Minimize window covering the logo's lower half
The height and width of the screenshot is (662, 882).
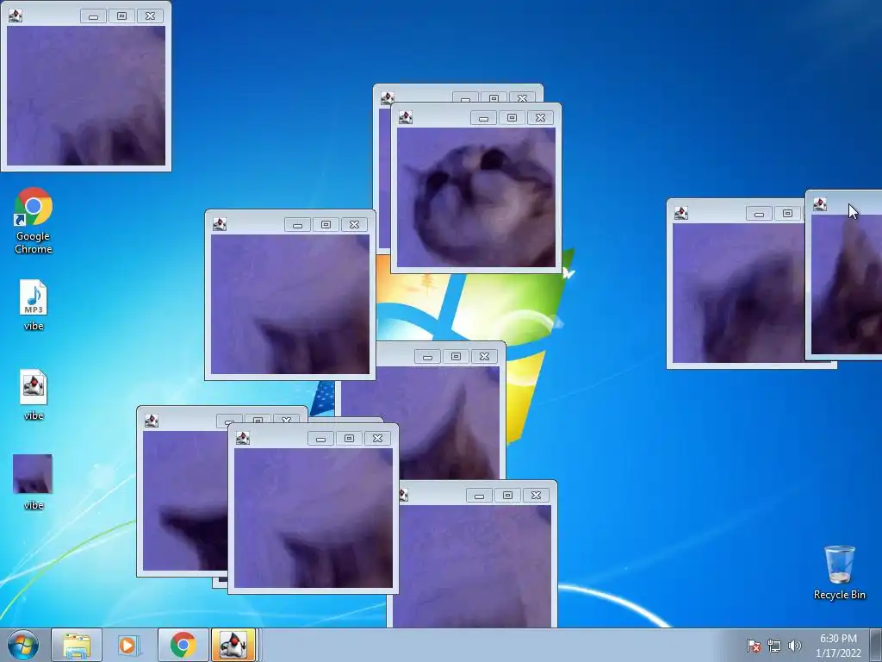click(427, 356)
